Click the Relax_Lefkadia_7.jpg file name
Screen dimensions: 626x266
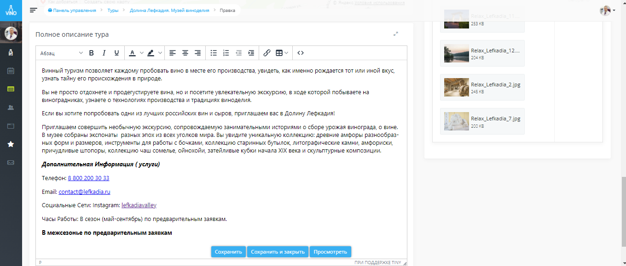click(x=496, y=119)
